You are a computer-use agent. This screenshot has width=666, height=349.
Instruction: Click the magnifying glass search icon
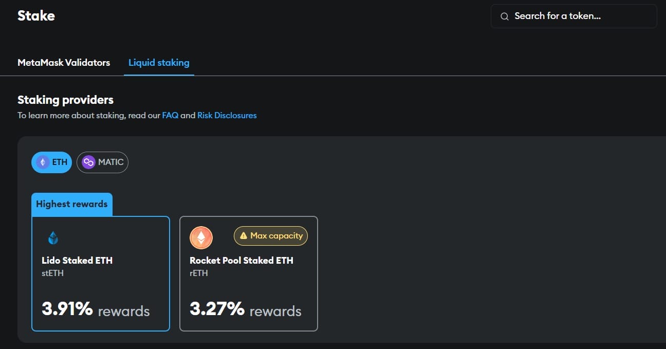click(x=504, y=16)
